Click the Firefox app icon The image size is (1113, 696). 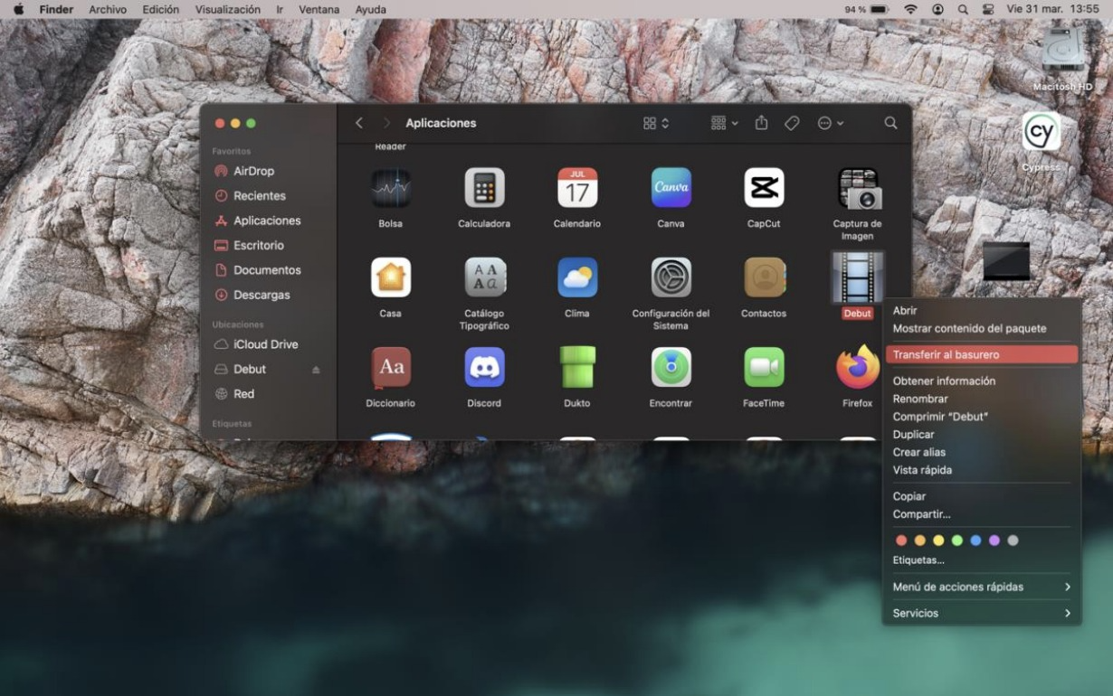[x=858, y=367]
